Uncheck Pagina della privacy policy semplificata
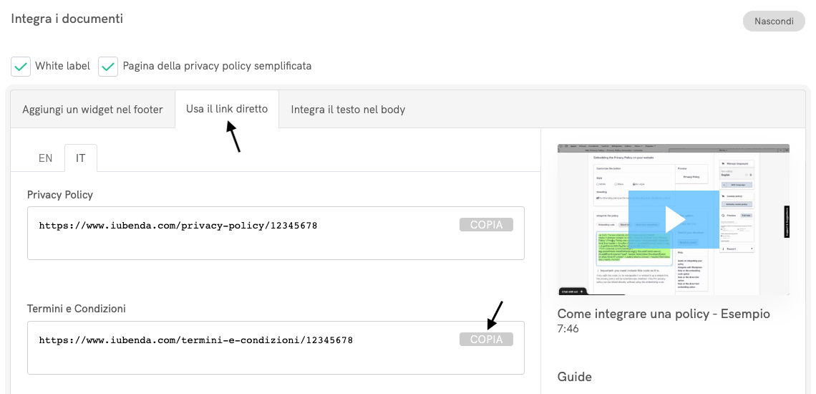The image size is (816, 394). click(108, 67)
